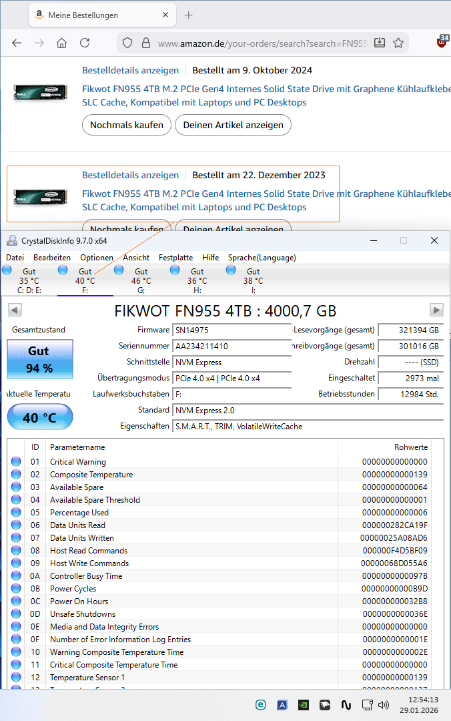Open Fikwot FN955 product link from December 2023
Image resolution: width=451 pixels, height=721 pixels.
pos(266,200)
